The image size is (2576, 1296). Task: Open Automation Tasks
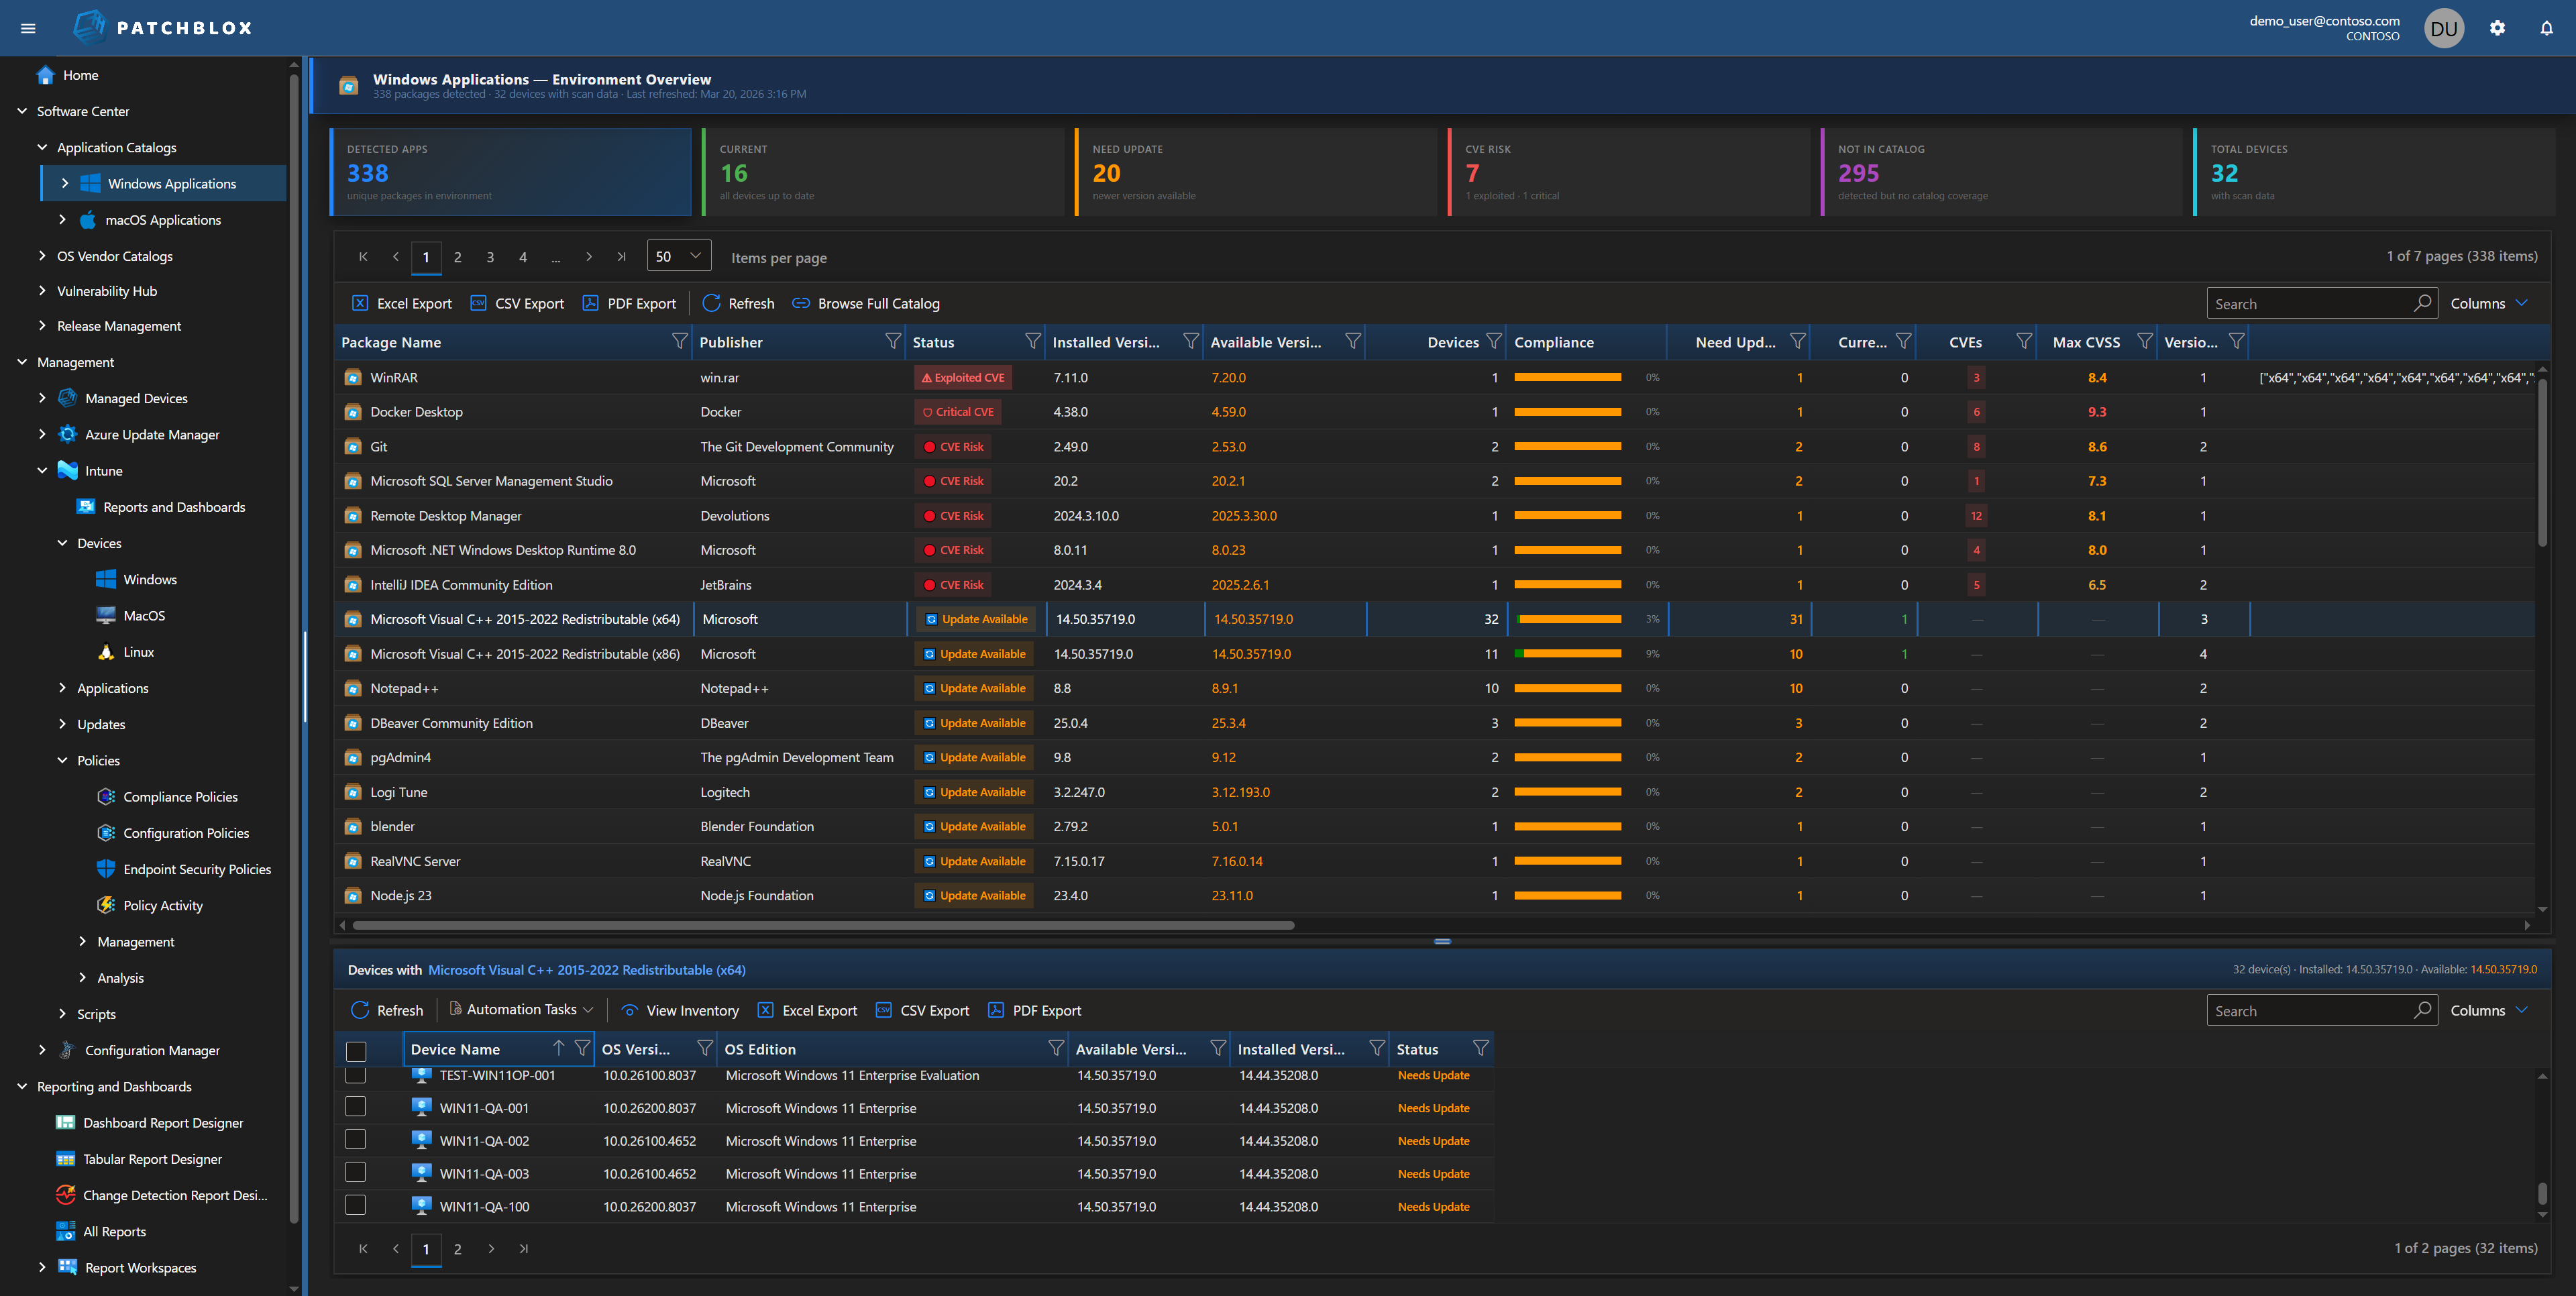tap(520, 1010)
